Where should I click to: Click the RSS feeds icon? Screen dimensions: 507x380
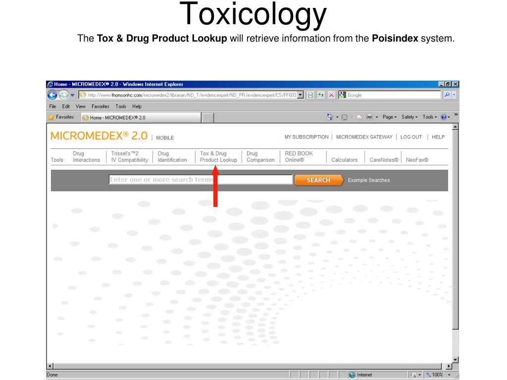tap(345, 117)
